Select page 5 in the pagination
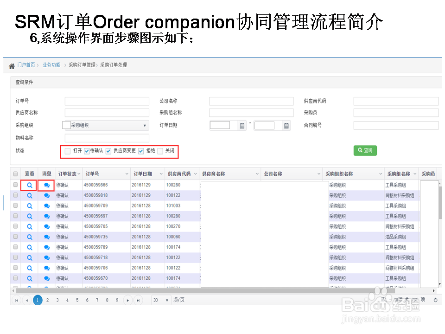 click(77, 300)
